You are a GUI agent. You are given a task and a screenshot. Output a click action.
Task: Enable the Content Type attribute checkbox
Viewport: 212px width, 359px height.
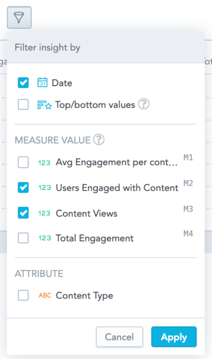click(x=23, y=295)
